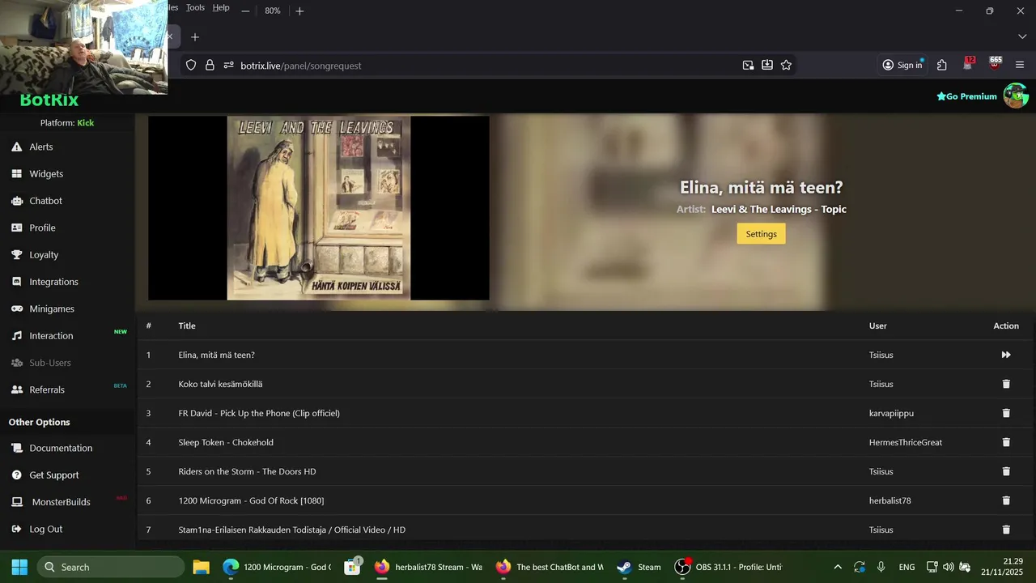Switch to Edge 1200 Microgram window

pos(278,567)
